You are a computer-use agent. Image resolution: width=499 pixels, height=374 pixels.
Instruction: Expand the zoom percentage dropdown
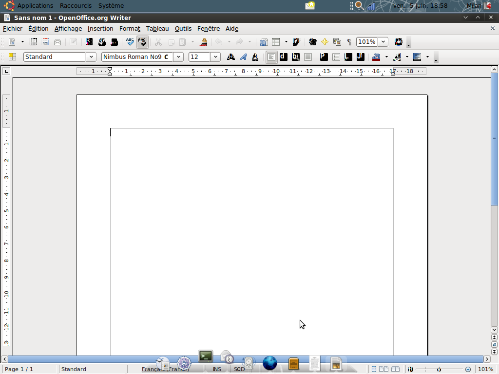point(383,42)
